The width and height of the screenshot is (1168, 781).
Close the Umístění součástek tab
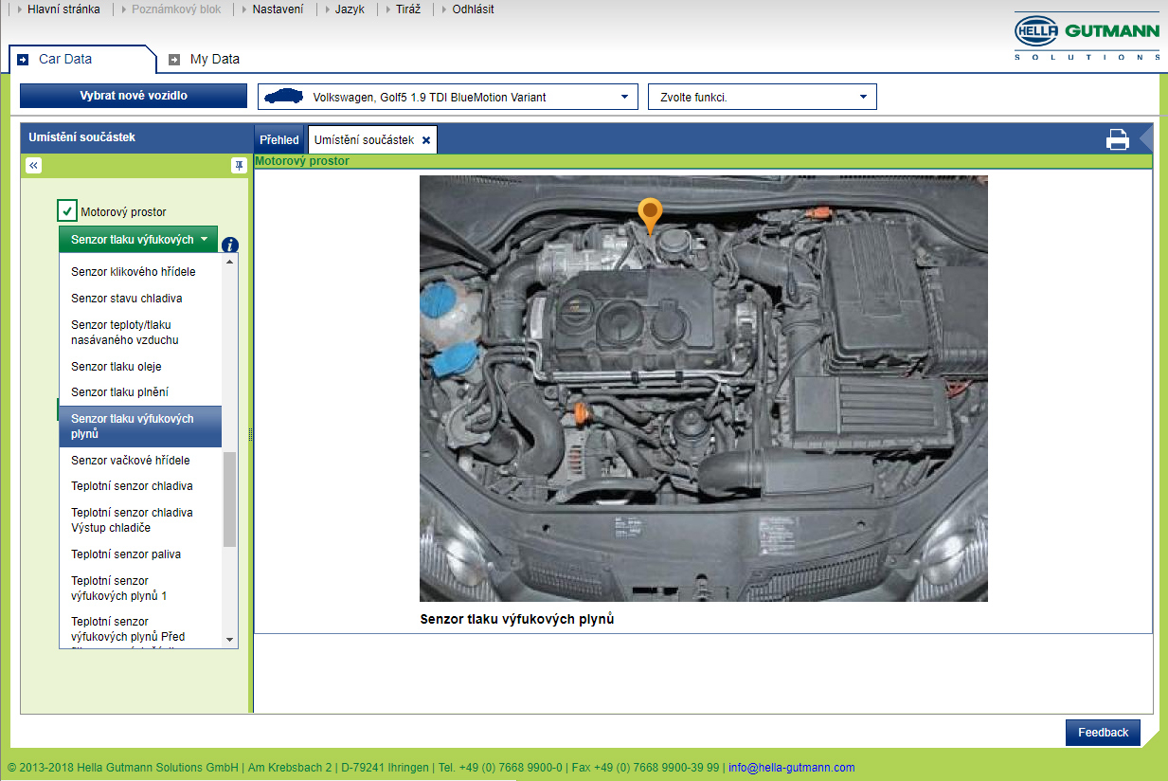[x=426, y=140]
